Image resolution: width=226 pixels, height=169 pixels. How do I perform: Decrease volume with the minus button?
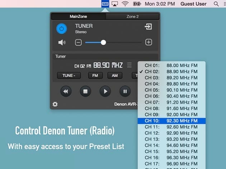click(x=78, y=43)
